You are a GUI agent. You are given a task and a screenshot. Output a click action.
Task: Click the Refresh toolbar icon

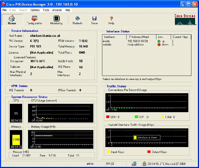(77, 19)
